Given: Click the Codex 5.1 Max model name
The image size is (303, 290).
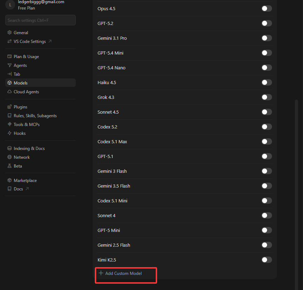Looking at the screenshot, I should tap(112, 142).
